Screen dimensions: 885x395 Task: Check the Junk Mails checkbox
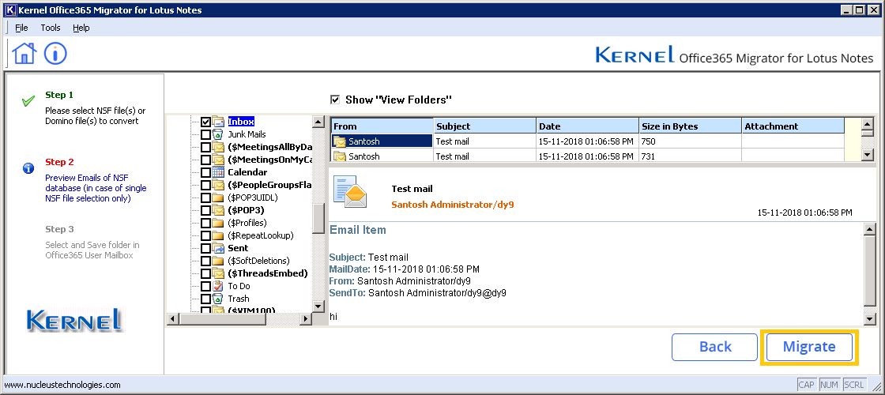point(206,134)
